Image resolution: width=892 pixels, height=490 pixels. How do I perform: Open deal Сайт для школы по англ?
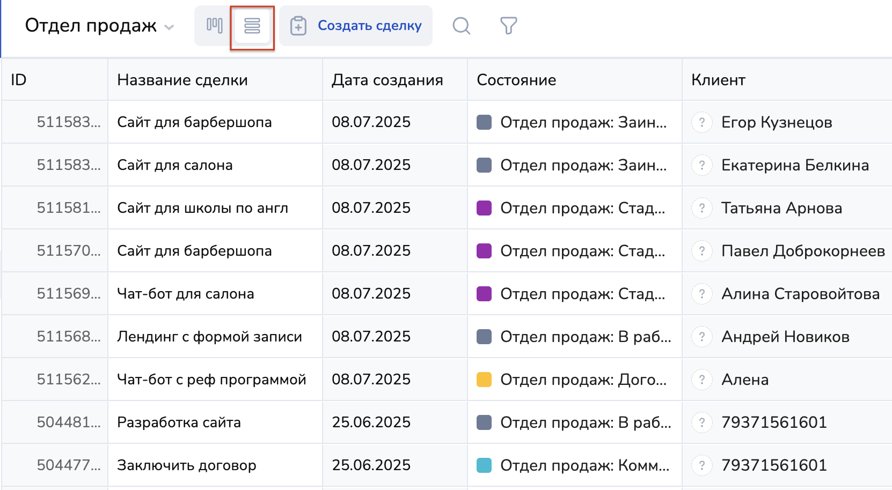pos(202,208)
